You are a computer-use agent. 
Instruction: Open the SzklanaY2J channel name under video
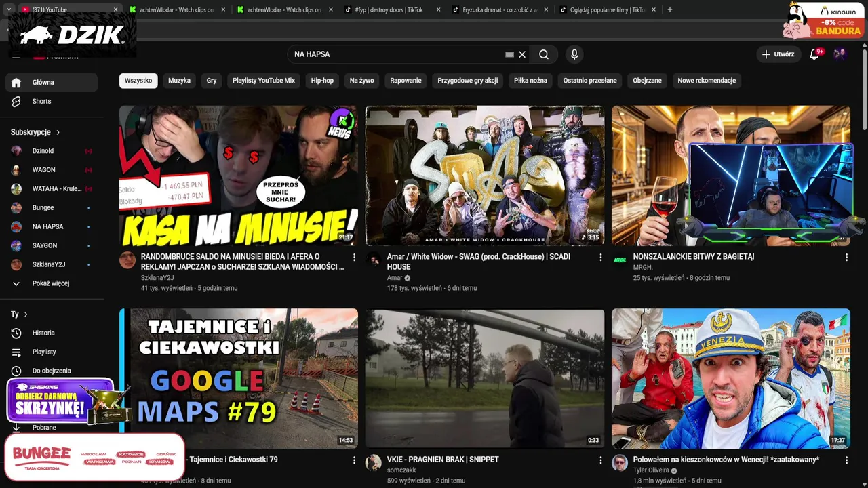point(157,278)
